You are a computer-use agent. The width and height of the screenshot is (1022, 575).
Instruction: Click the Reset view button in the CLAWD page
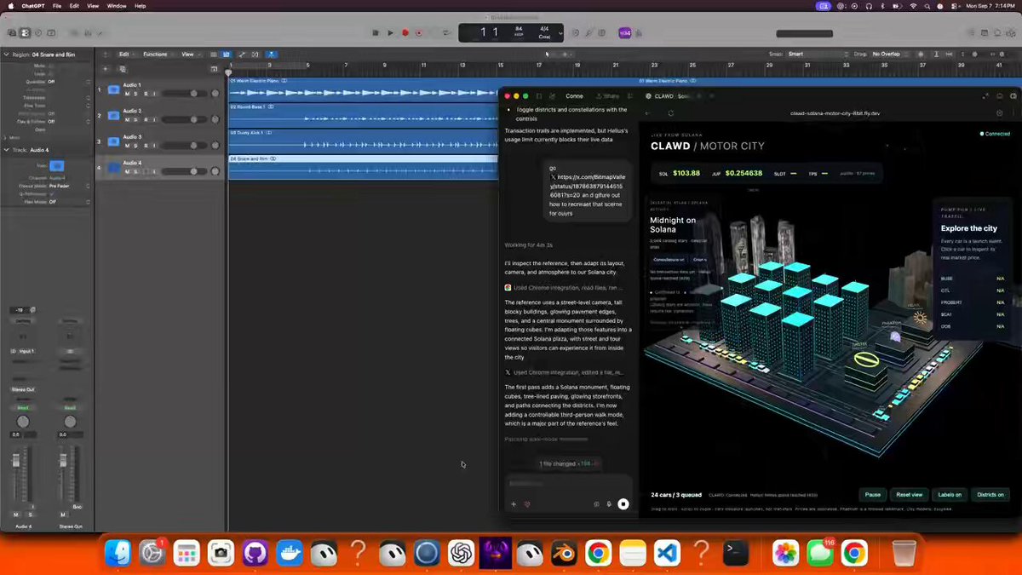[x=909, y=494]
